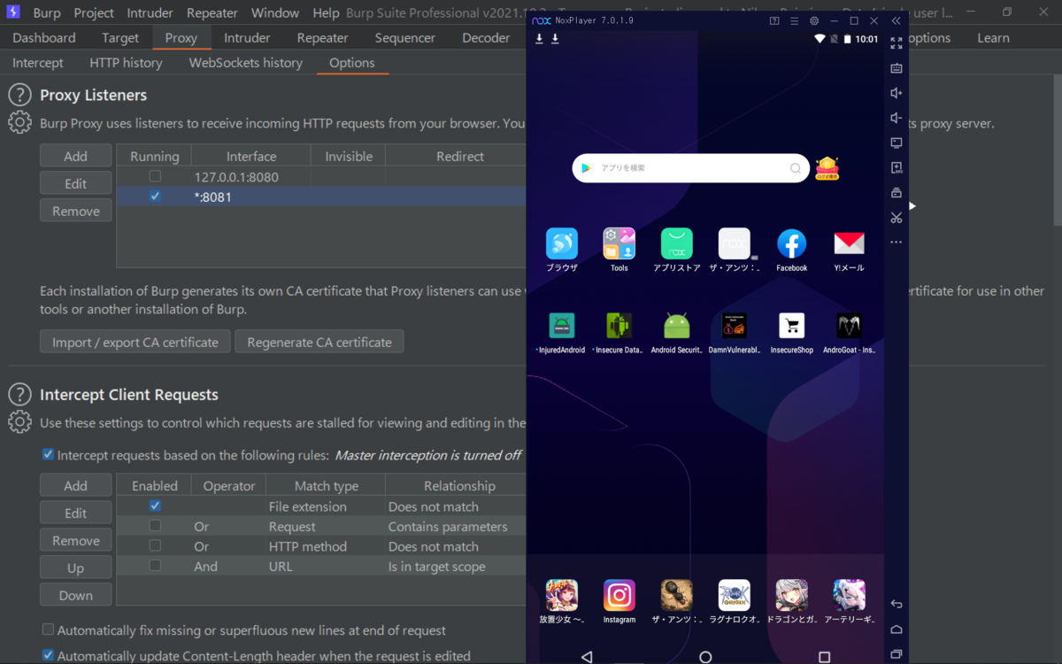Click Burp options vertical scrollbar

pyautogui.click(x=1056, y=151)
